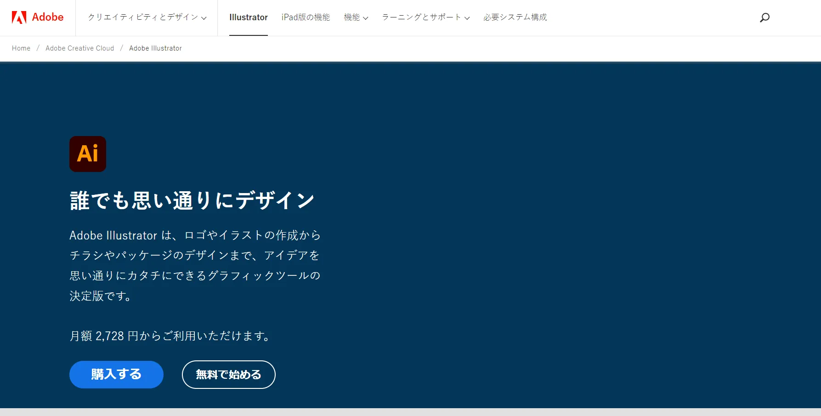Image resolution: width=821 pixels, height=416 pixels.
Task: Click the 月額 2,728 円 pricing text
Action: pyautogui.click(x=170, y=336)
